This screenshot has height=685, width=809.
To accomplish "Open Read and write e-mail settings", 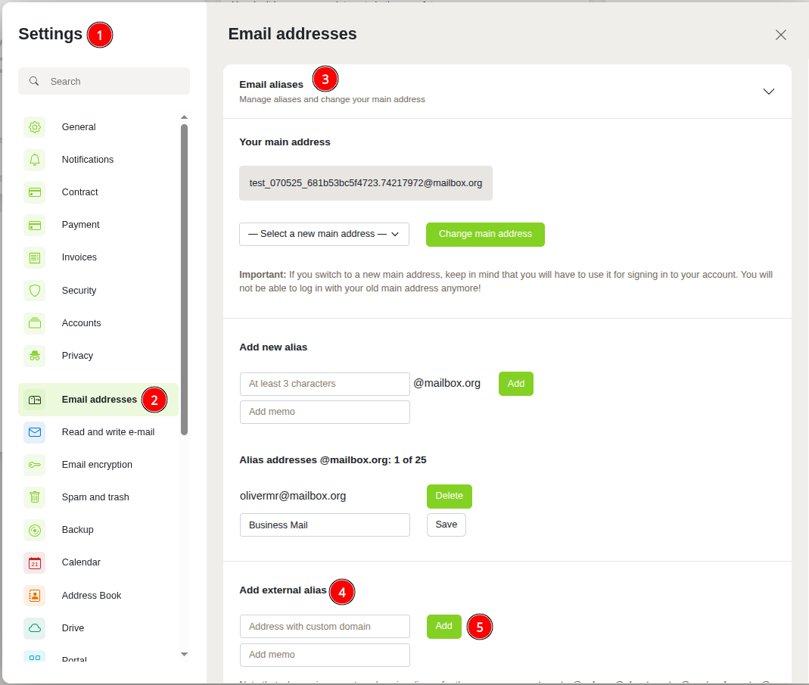I will [x=107, y=432].
